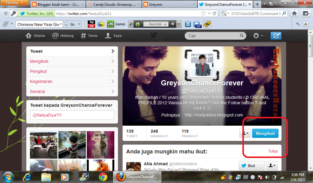
Task: Click the profile avatar picture
Action: click(x=202, y=65)
